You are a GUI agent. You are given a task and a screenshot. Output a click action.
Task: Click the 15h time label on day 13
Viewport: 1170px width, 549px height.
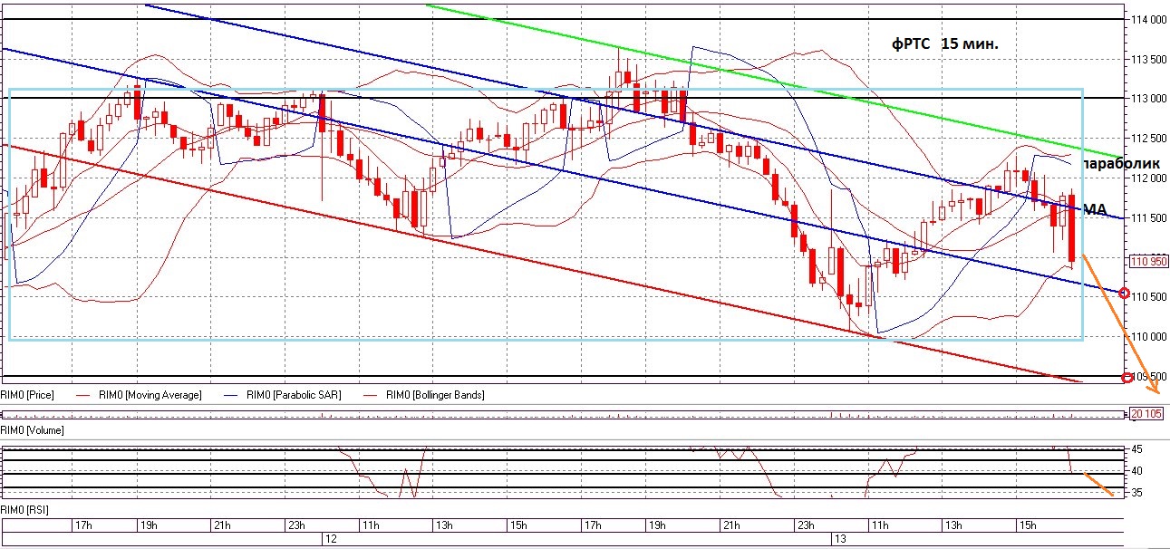[1027, 525]
